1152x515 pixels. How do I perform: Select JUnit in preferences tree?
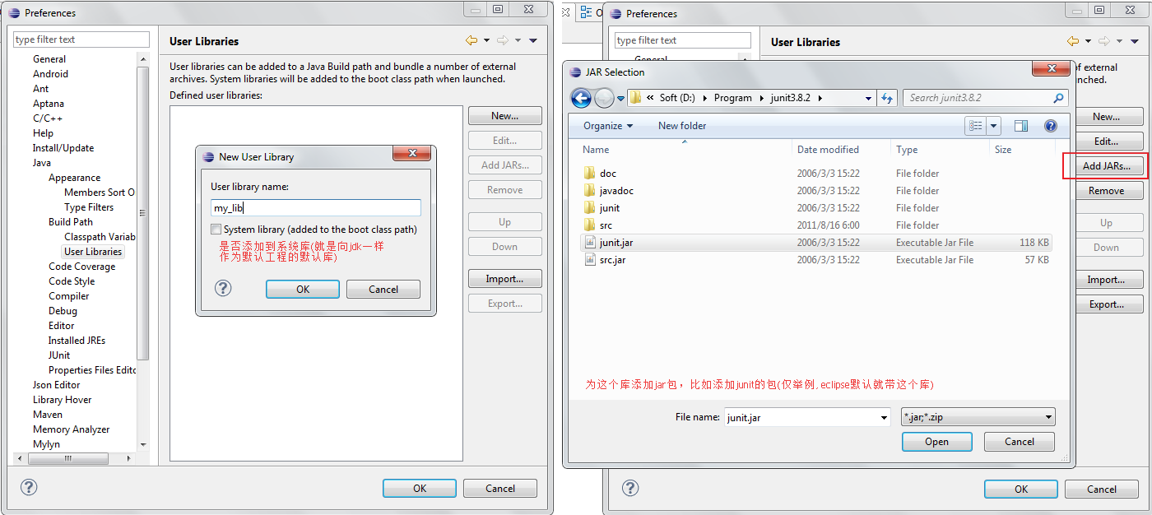(59, 355)
